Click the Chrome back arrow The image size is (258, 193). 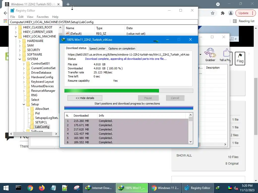(6, 13)
